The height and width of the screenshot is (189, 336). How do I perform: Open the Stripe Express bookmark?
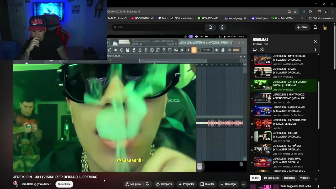(260, 18)
